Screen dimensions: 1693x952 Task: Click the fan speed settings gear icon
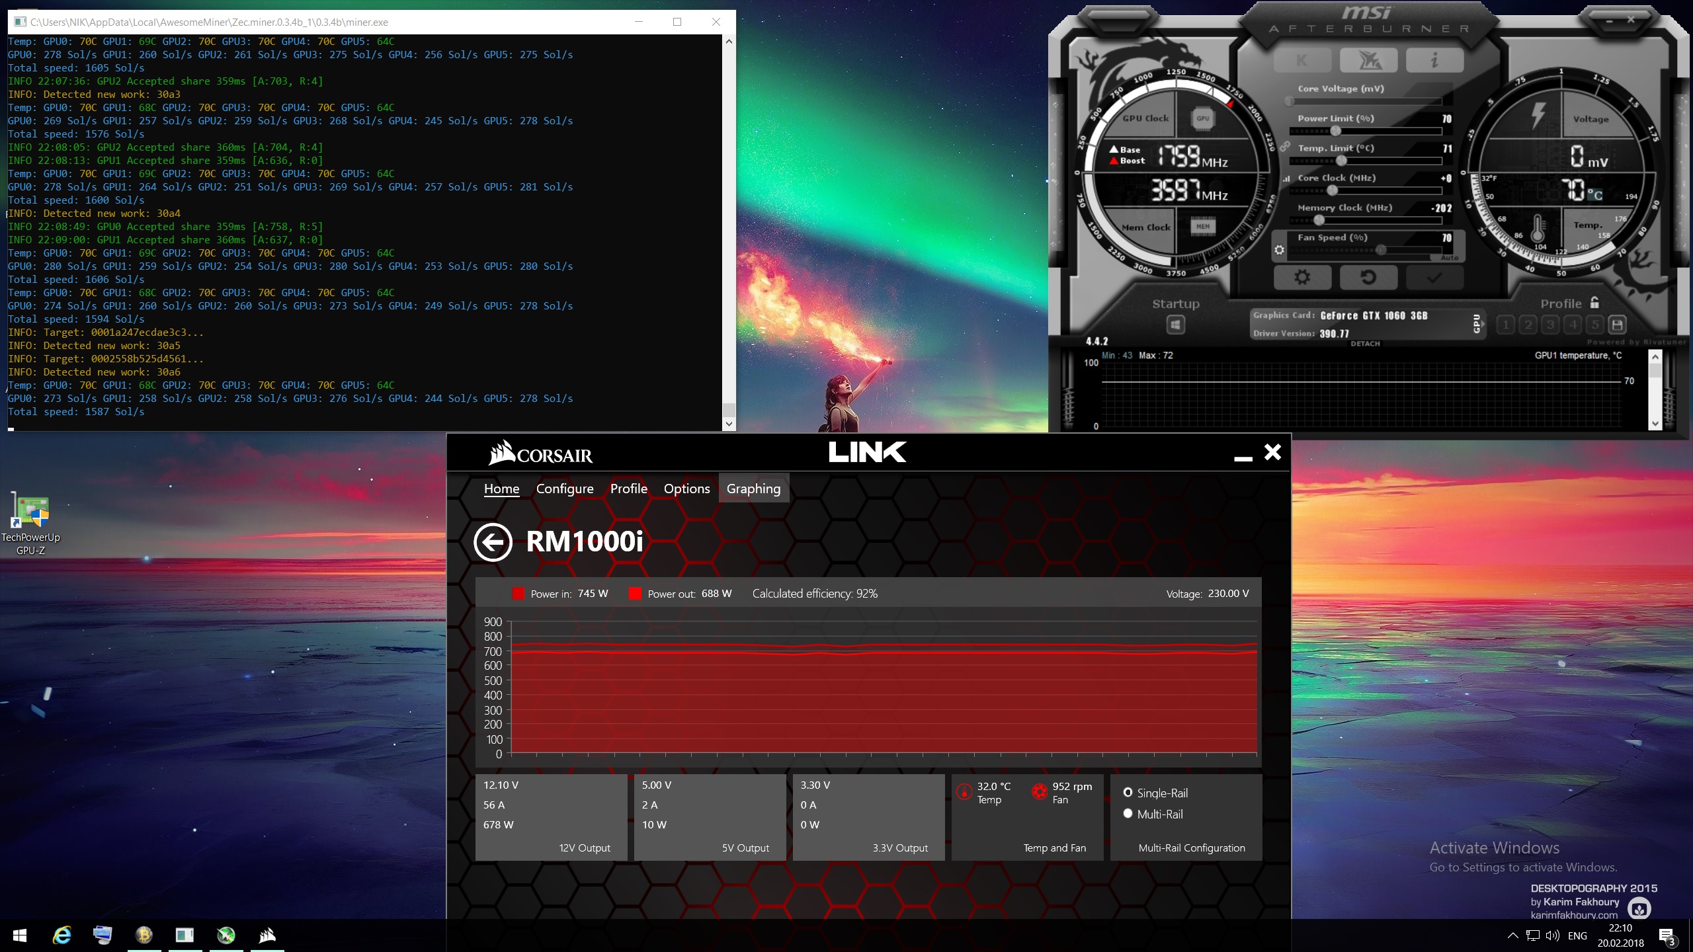1279,251
